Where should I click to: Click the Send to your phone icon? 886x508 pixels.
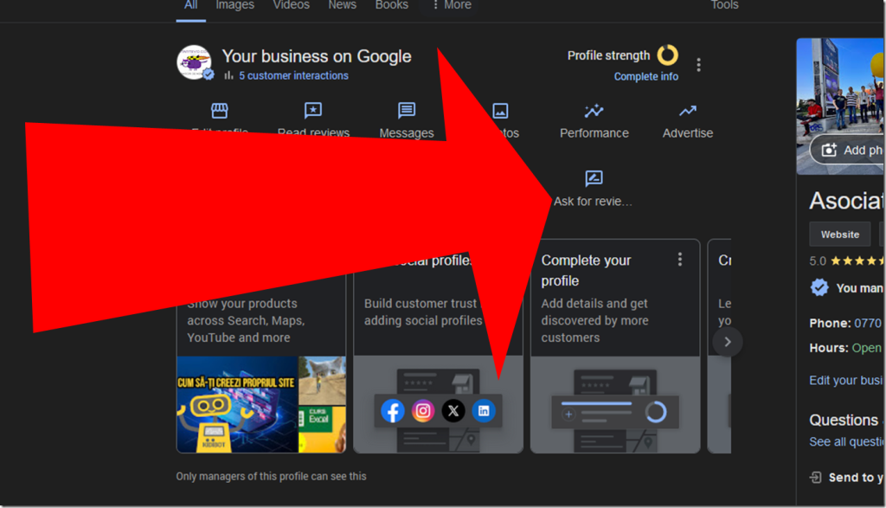click(815, 478)
